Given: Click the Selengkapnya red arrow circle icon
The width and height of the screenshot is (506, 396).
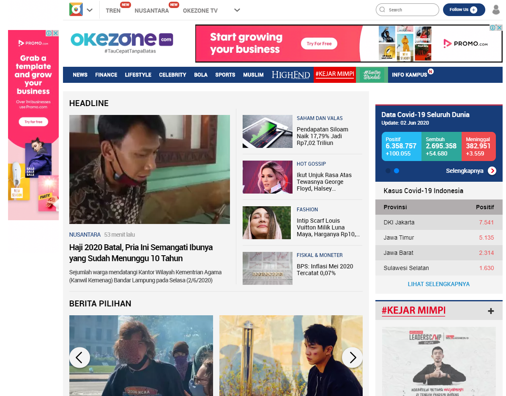Looking at the screenshot, I should point(492,171).
